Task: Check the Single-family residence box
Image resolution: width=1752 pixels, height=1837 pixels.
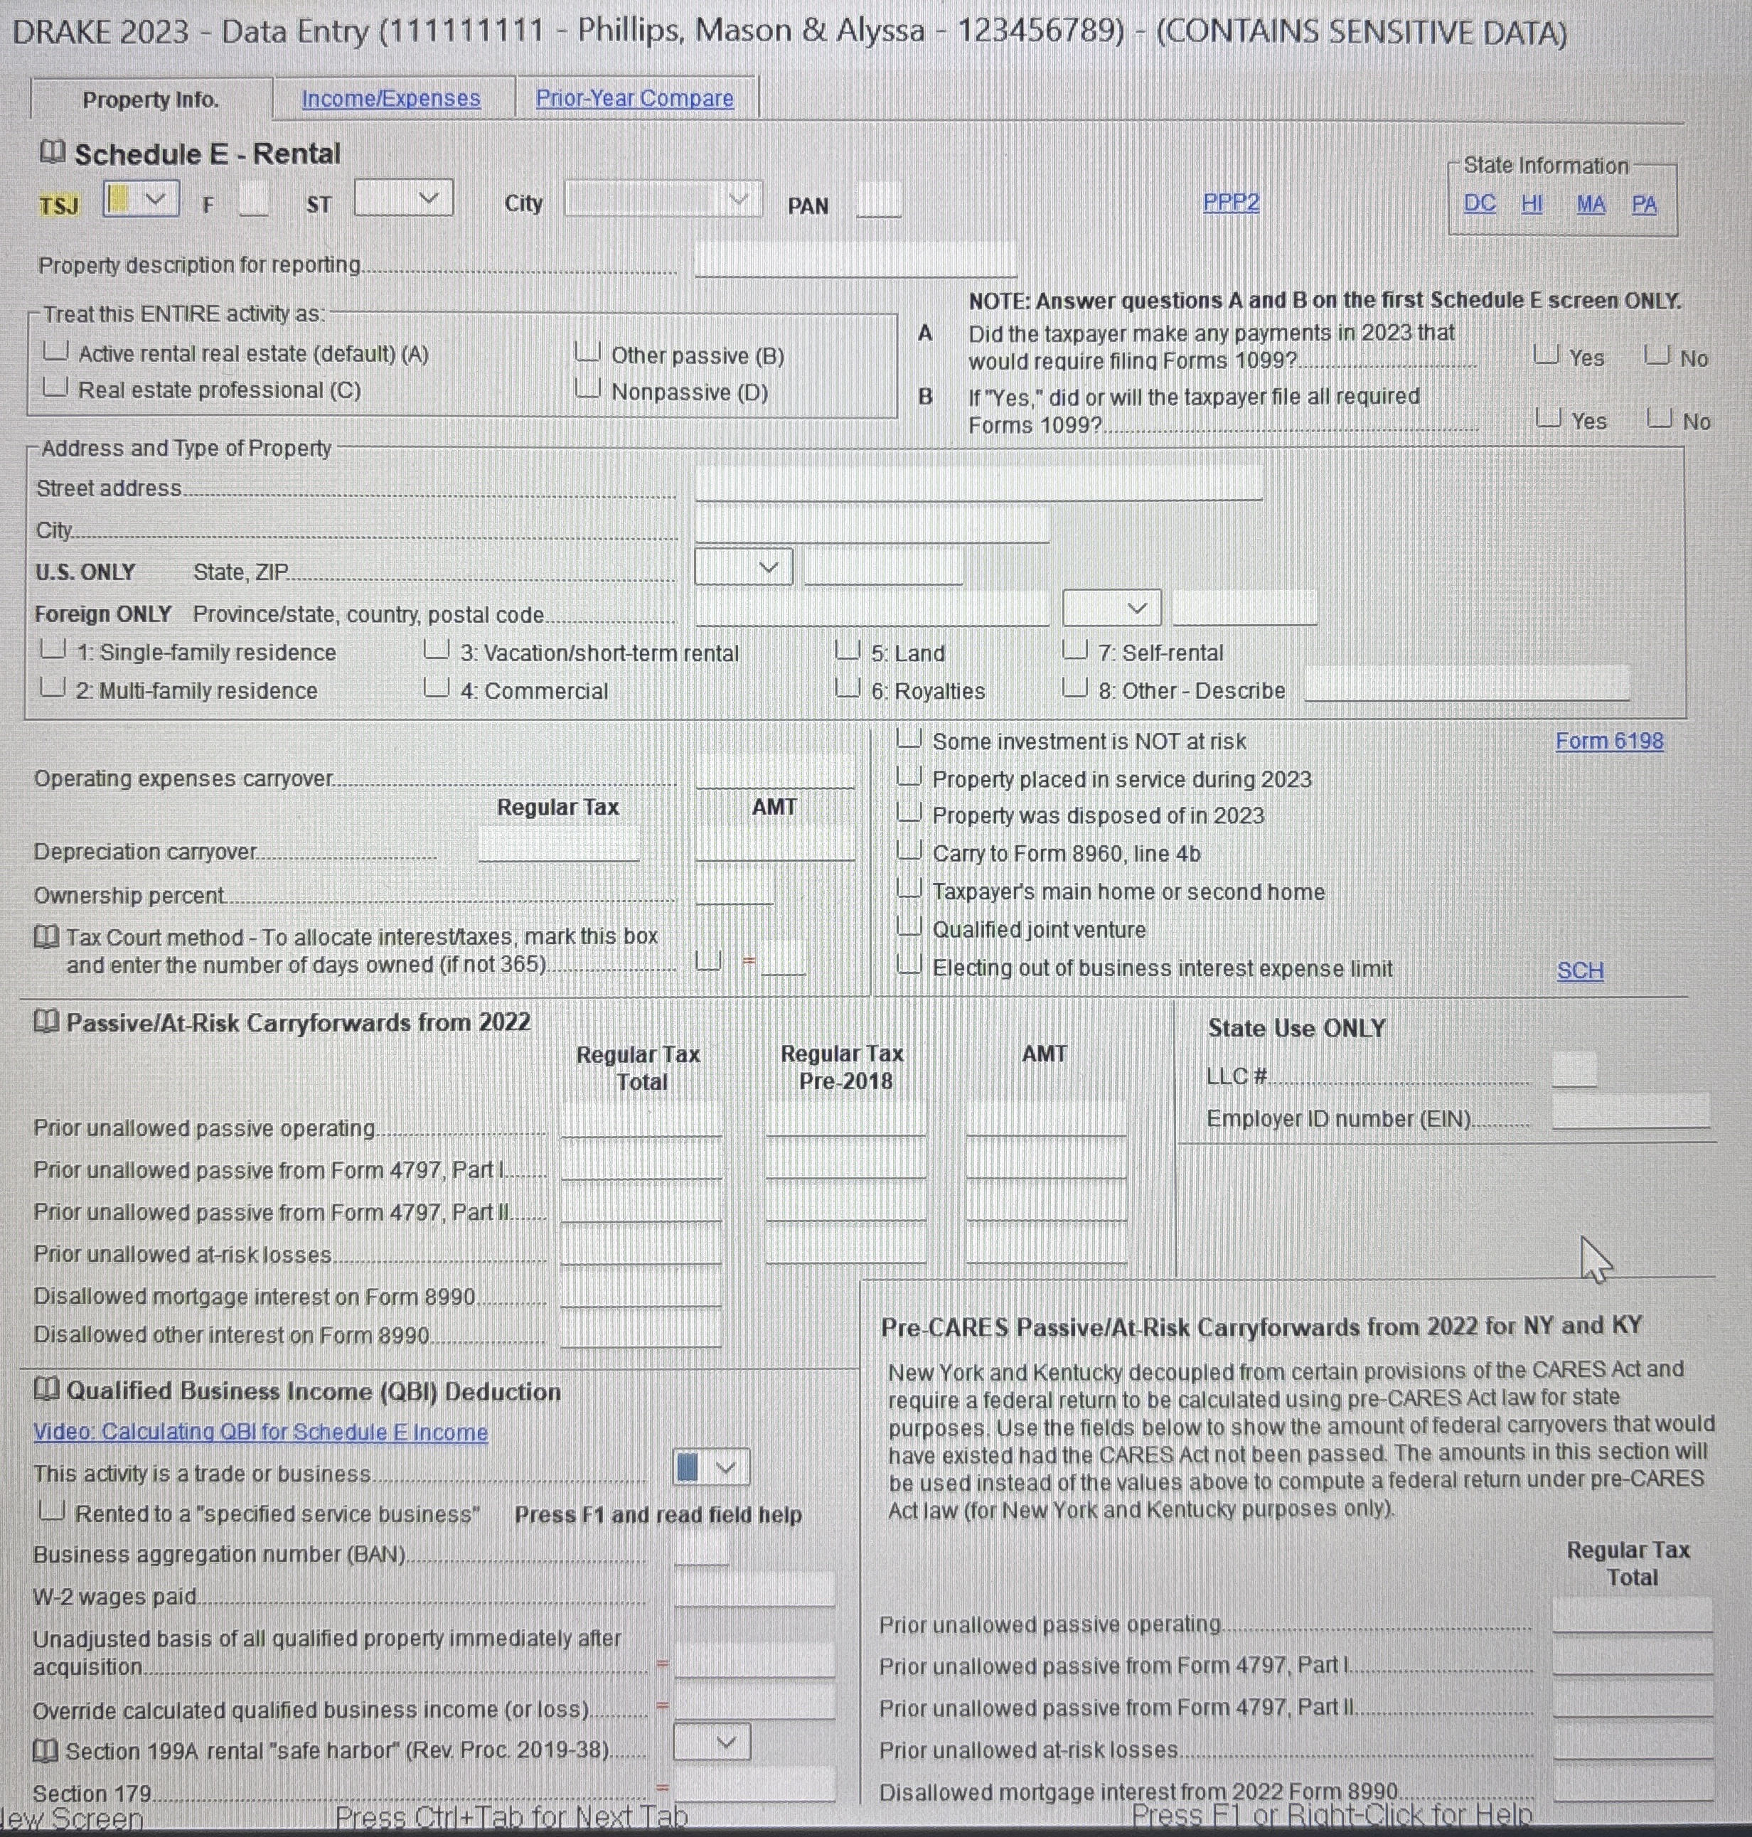Action: [53, 650]
